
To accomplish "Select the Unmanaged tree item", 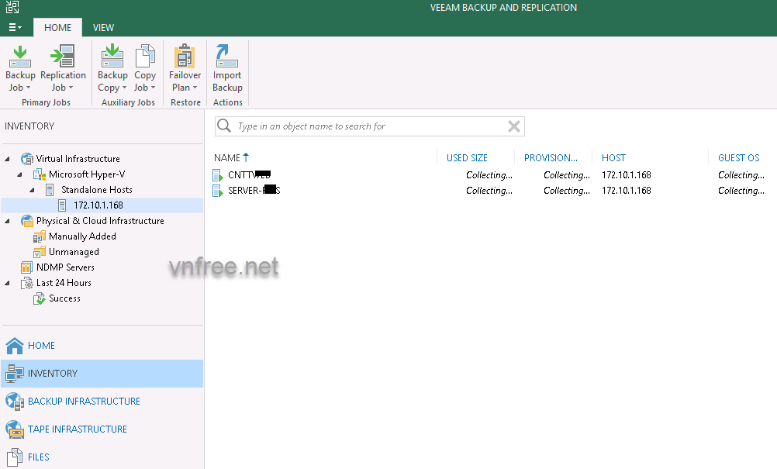I will [x=74, y=252].
